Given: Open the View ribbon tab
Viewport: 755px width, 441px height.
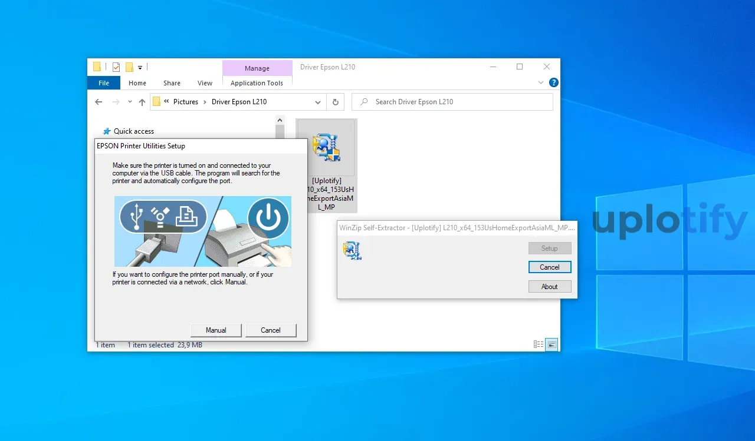Looking at the screenshot, I should (x=205, y=83).
